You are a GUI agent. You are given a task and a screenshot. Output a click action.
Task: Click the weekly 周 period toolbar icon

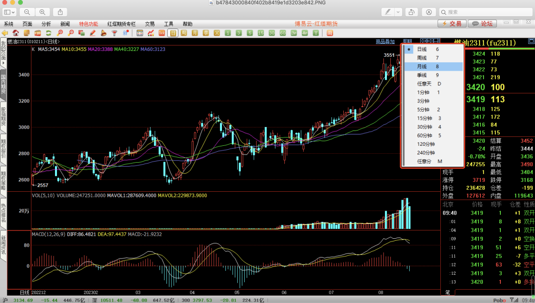pos(184,33)
